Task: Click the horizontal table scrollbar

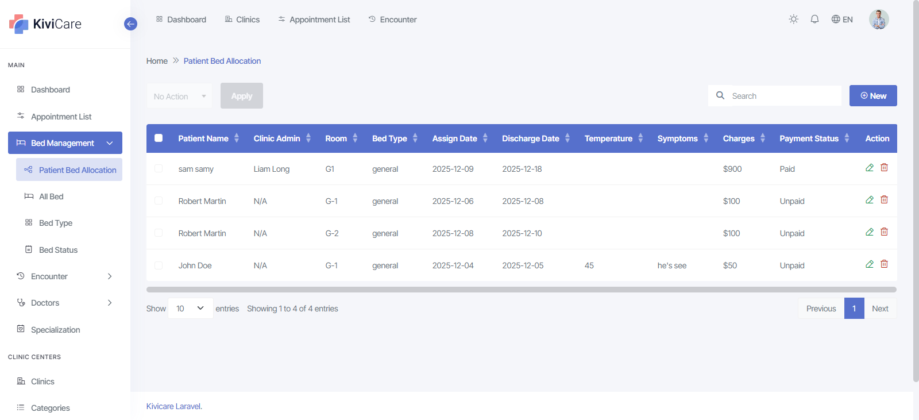Action: 521,290
